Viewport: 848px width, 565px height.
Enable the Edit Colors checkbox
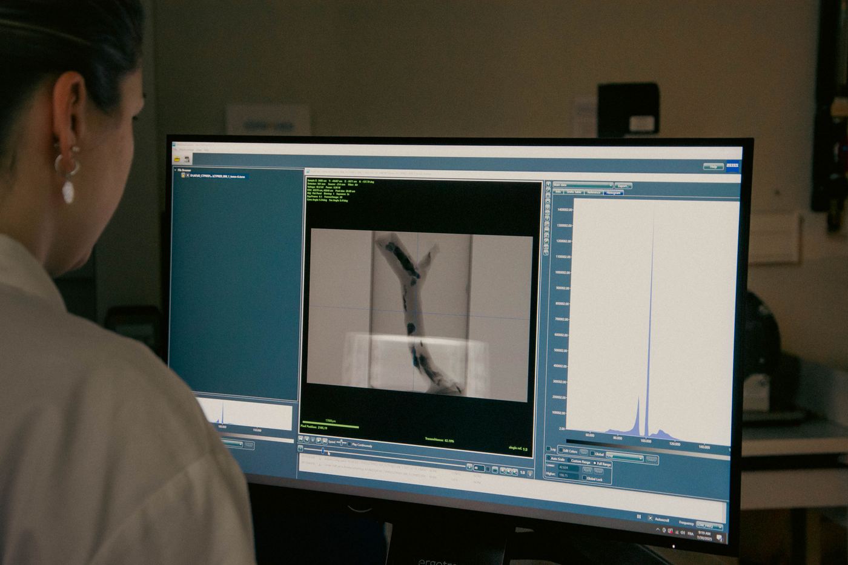[x=561, y=451]
